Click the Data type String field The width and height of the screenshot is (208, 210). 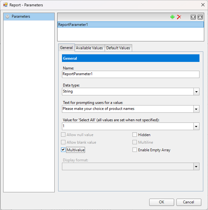click(128, 92)
